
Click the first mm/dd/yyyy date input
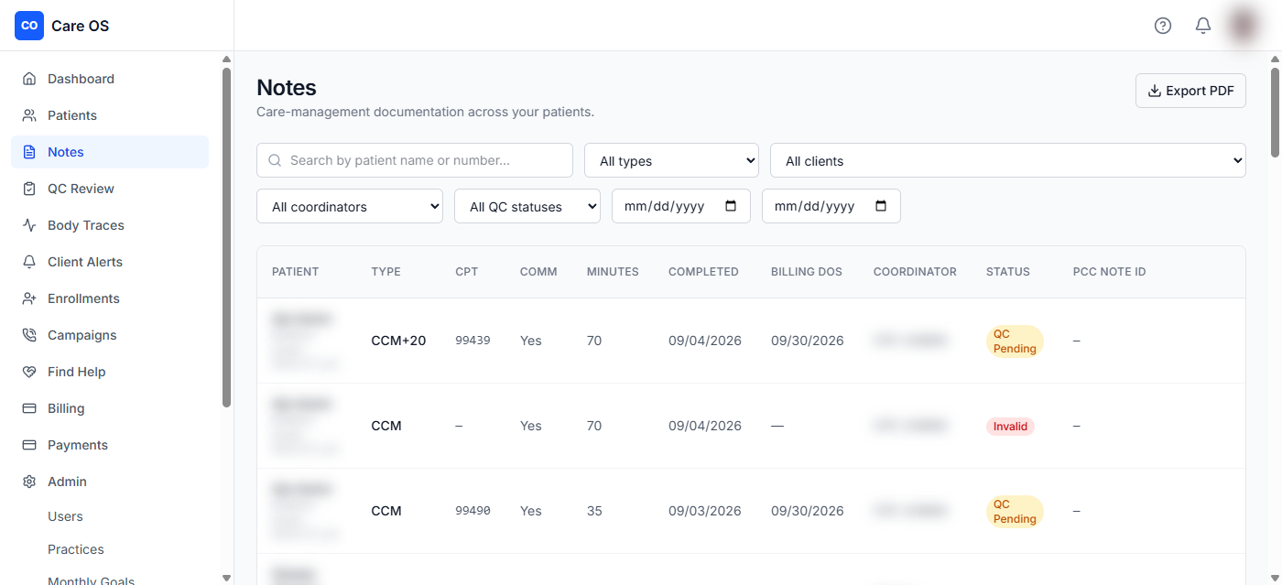(681, 206)
